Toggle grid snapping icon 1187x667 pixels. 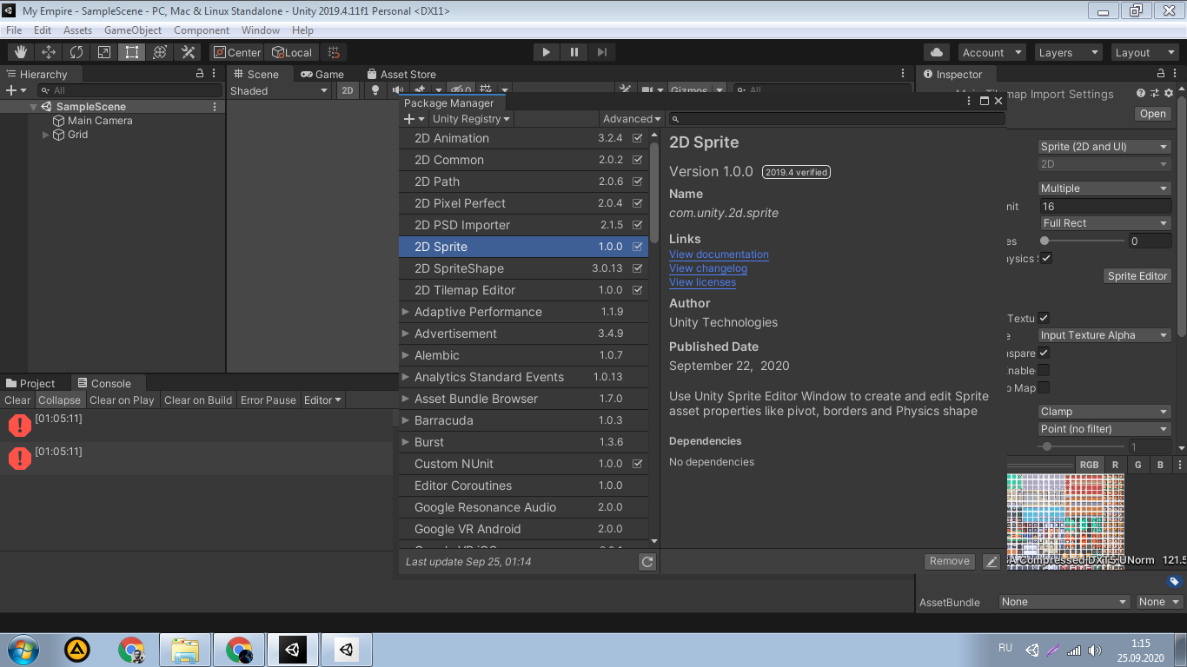(334, 52)
